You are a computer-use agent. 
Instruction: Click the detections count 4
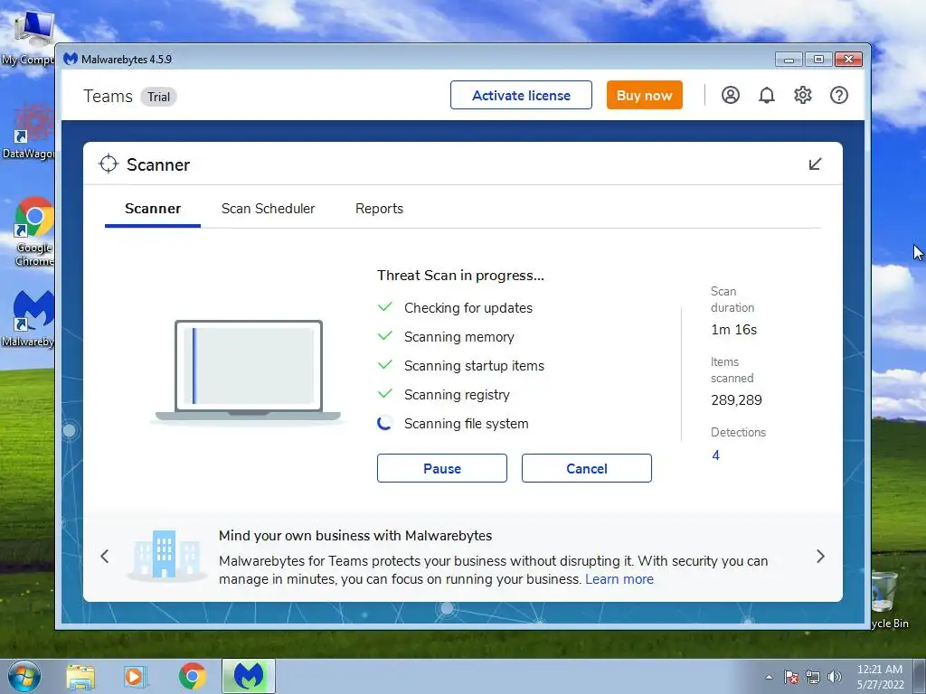(x=716, y=455)
